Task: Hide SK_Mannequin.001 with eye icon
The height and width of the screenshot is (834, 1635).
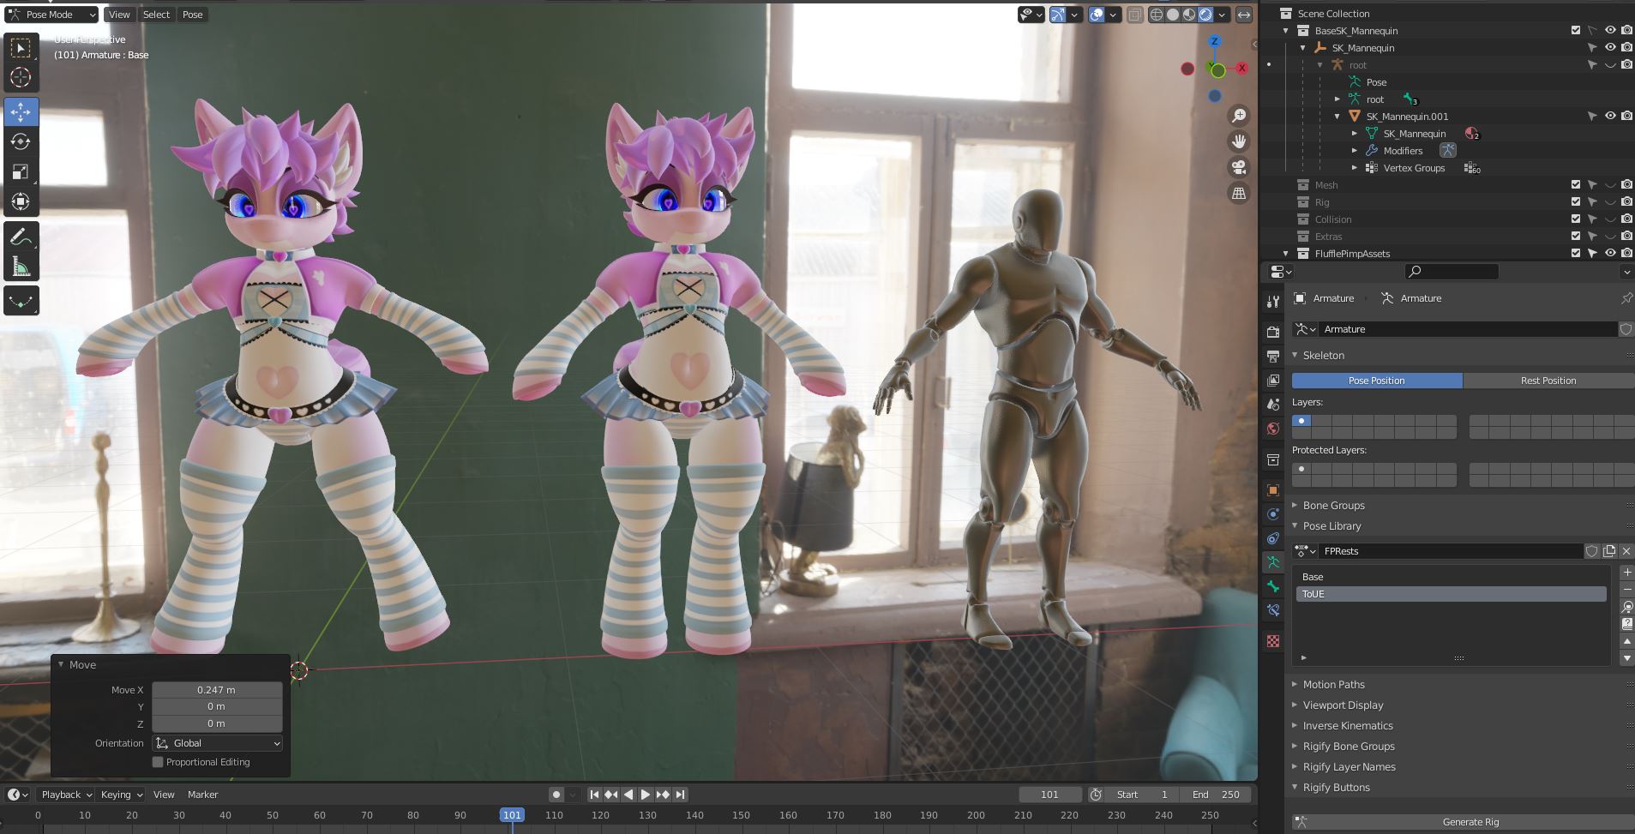Action: click(x=1609, y=116)
